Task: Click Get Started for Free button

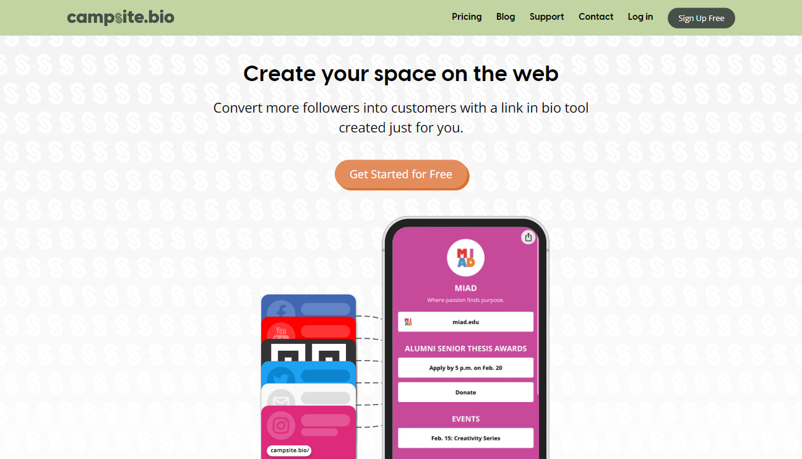Action: click(401, 174)
